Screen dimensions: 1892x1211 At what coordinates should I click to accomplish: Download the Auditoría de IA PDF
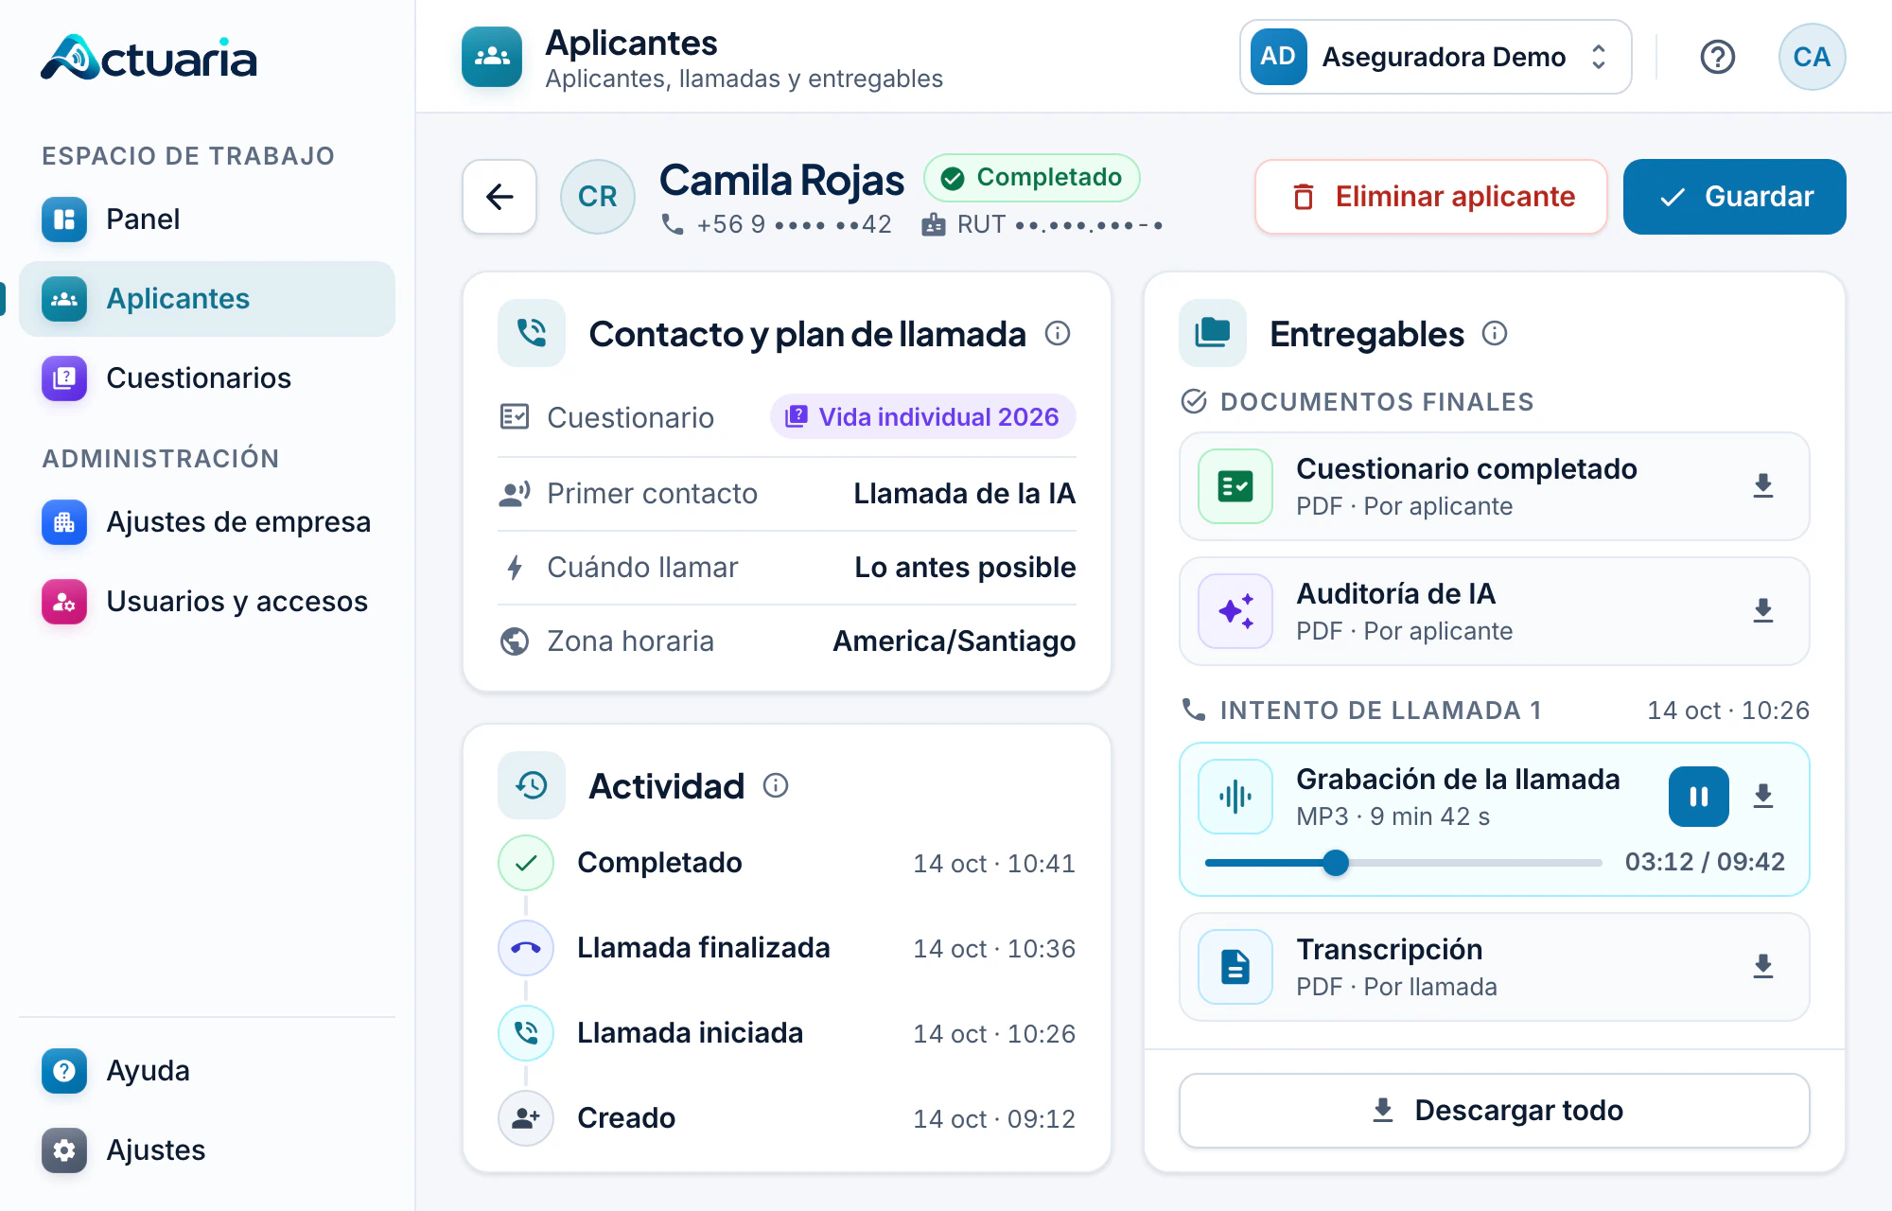point(1762,611)
